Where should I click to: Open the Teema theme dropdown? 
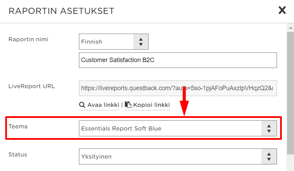click(x=178, y=128)
